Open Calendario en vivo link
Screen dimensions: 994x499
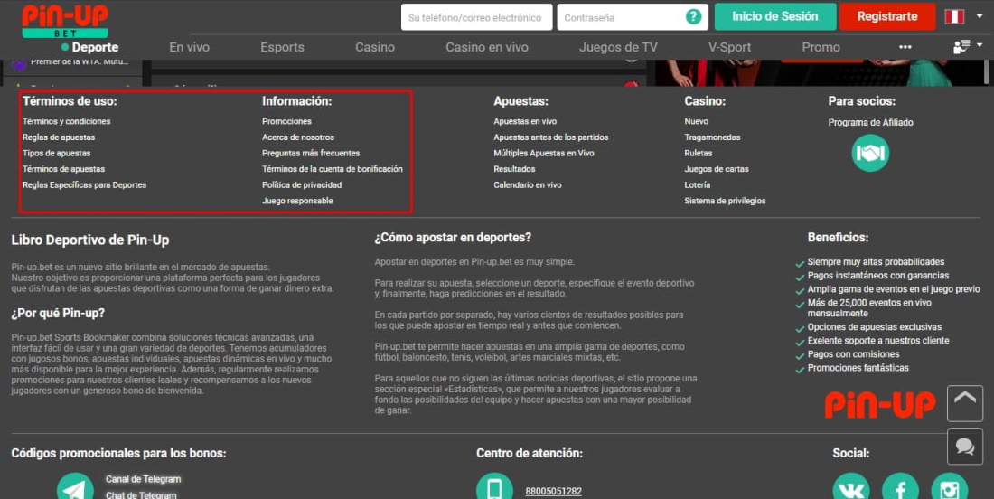click(x=528, y=184)
